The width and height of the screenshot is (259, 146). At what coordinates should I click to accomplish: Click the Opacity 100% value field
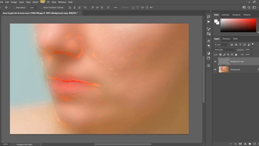click(247, 49)
